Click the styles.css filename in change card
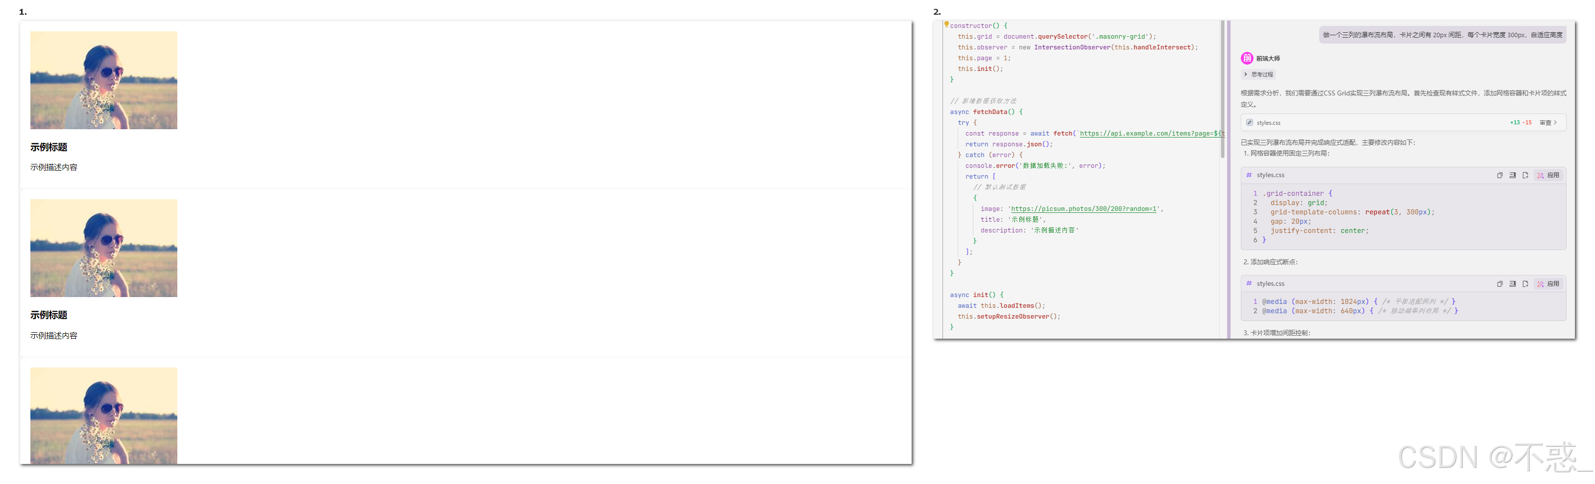The width and height of the screenshot is (1595, 484). (1269, 122)
